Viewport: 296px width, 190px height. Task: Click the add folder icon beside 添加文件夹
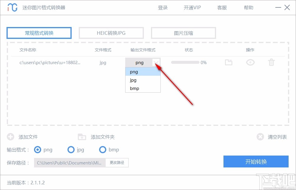(82, 137)
